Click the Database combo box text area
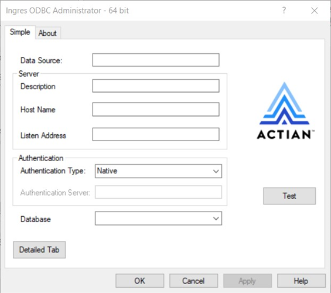331x293 pixels. click(x=153, y=218)
